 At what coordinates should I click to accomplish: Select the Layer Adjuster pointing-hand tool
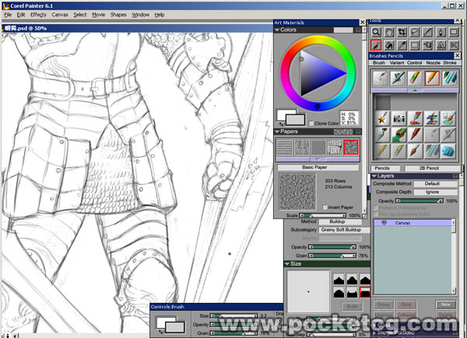tap(428, 45)
